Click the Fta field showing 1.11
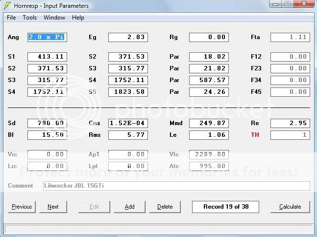Image resolution: width=317 pixels, height=237 pixels. pyautogui.click(x=290, y=37)
